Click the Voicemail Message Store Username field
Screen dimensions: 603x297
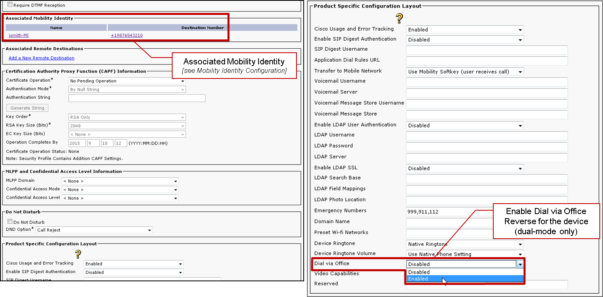[x=487, y=104]
